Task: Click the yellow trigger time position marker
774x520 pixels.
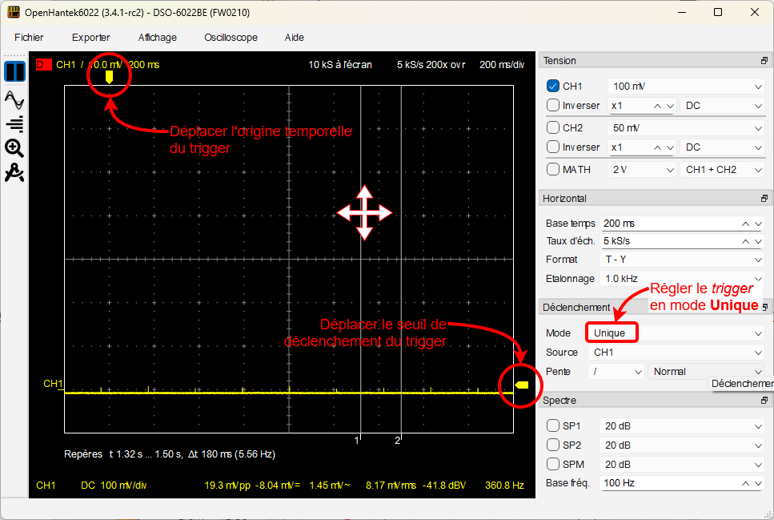Action: tap(109, 77)
